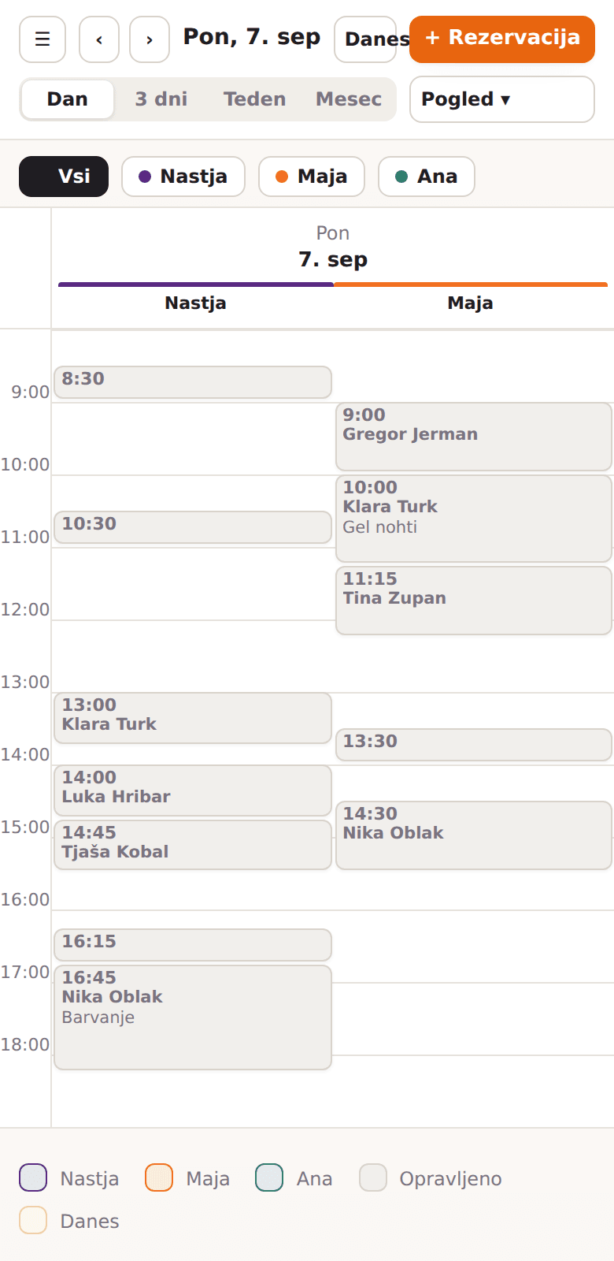Toggle the Ana staff filter

click(427, 177)
